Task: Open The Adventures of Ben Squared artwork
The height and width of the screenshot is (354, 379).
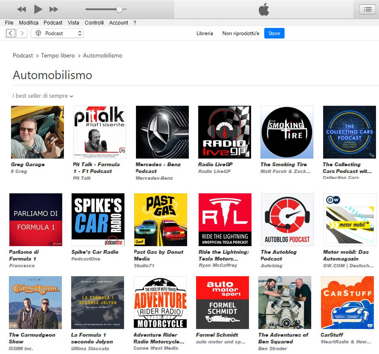Action: pyautogui.click(x=285, y=302)
